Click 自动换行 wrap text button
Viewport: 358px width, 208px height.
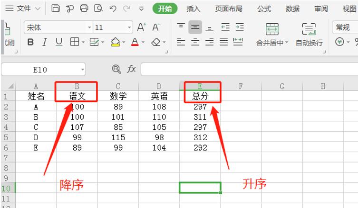click(309, 35)
